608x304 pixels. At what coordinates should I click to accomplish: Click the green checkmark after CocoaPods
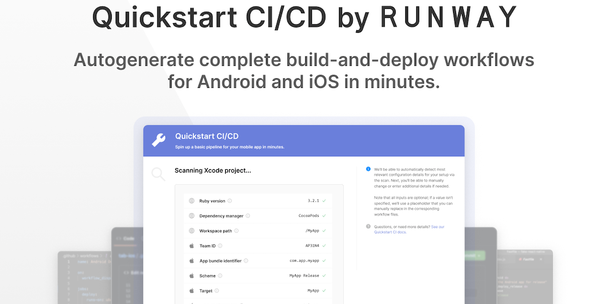tap(324, 216)
